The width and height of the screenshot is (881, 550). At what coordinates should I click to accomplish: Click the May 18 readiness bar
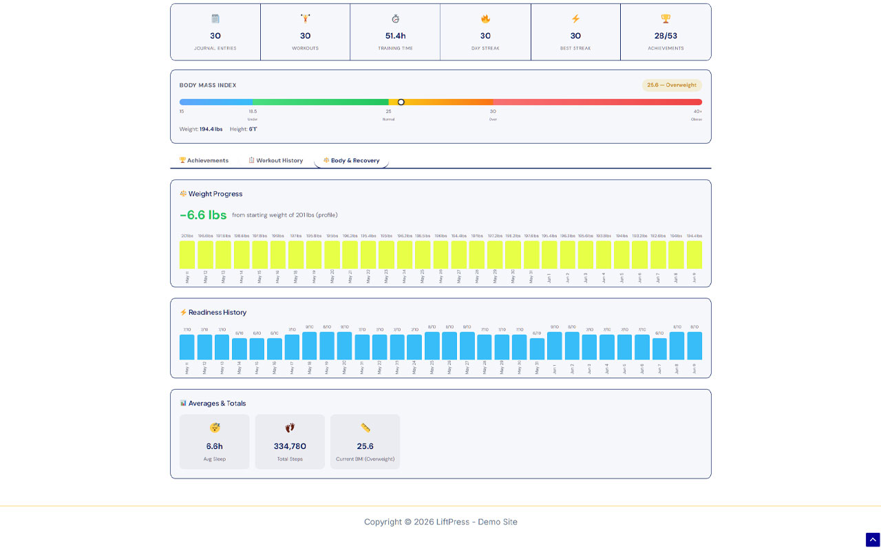[x=310, y=346]
